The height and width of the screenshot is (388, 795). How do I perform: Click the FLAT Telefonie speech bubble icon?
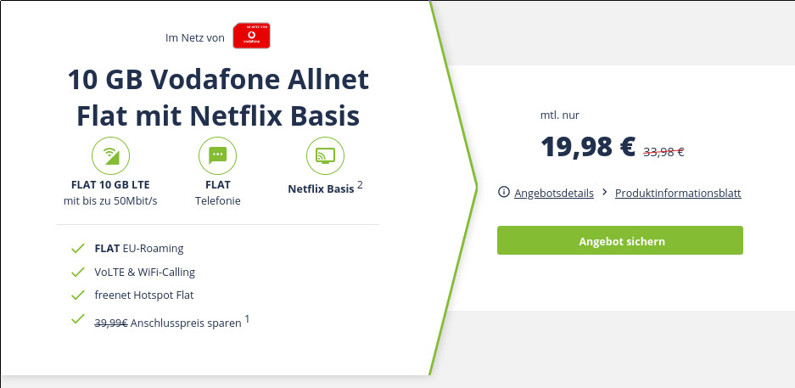pos(217,155)
